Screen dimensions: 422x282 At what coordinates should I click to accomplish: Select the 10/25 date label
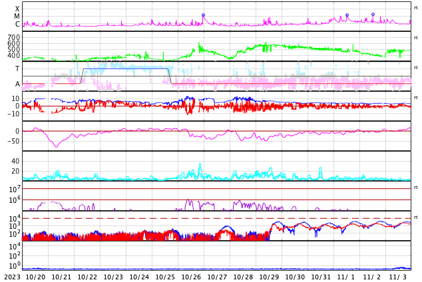(x=165, y=277)
